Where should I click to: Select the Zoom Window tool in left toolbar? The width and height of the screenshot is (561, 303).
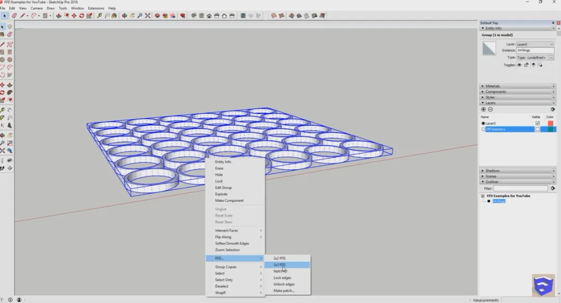tap(10, 143)
